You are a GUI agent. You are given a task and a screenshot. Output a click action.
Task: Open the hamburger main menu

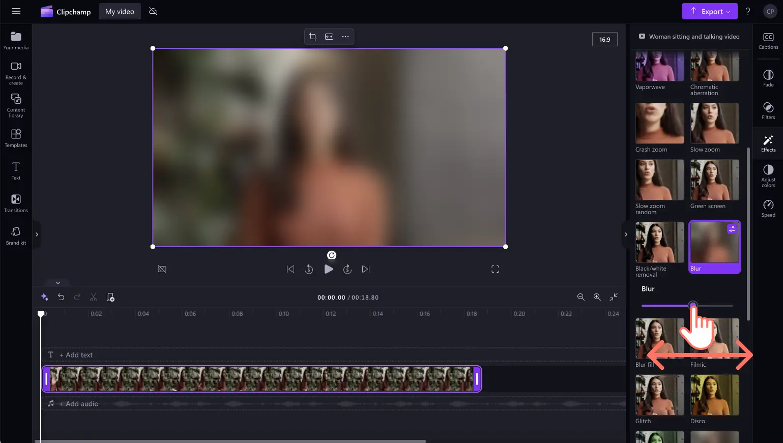[16, 11]
